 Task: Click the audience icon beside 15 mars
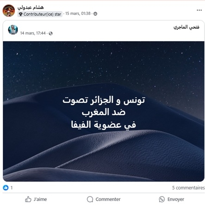pos(95,14)
